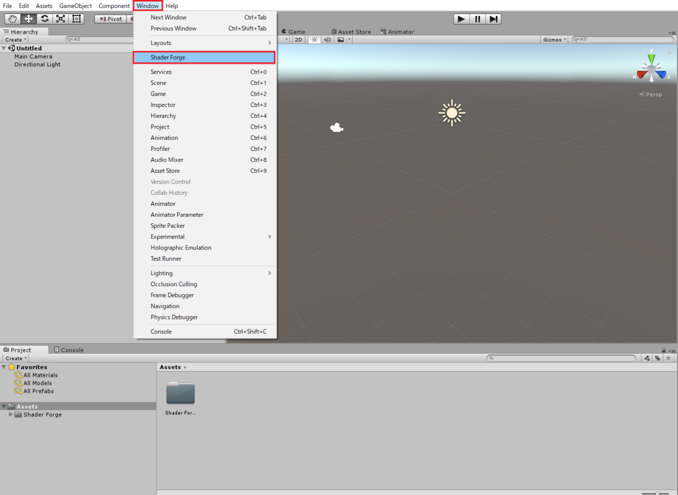Switch to the Console tab
Screen dimensions: 678x495
click(69, 350)
